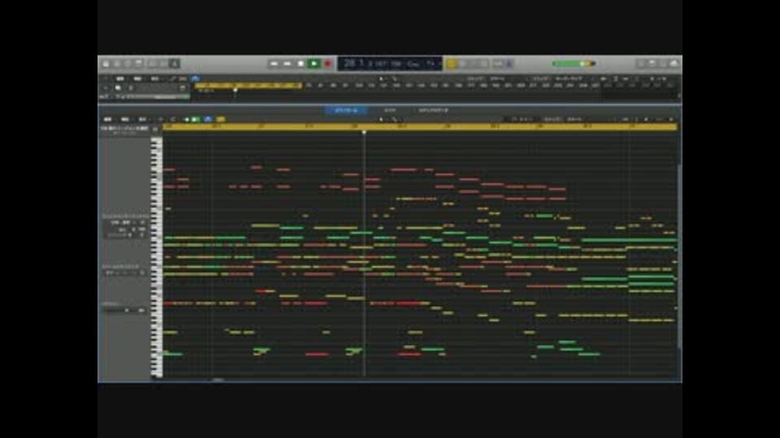
Task: Click the playhead marker in piano roll ruler
Action: coord(364,132)
